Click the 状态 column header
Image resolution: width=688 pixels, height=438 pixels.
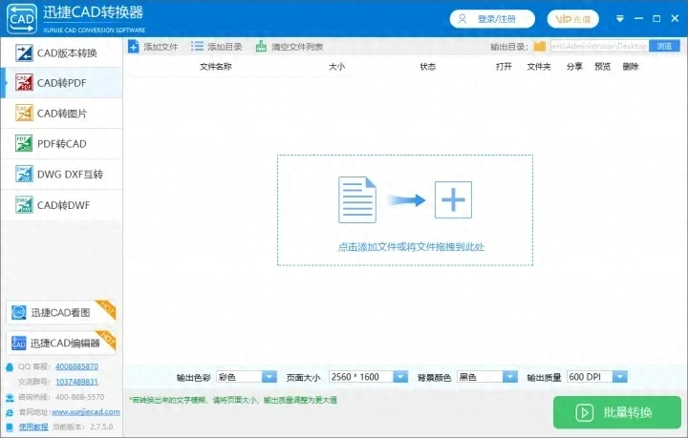tap(428, 67)
